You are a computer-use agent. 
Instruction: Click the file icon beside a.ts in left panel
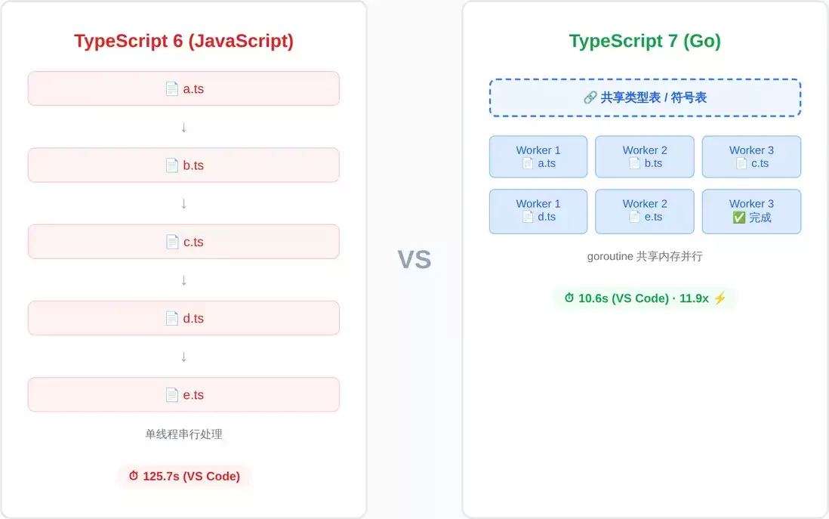(x=172, y=89)
